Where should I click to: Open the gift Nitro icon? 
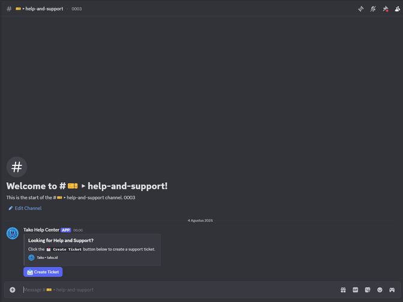pos(343,289)
